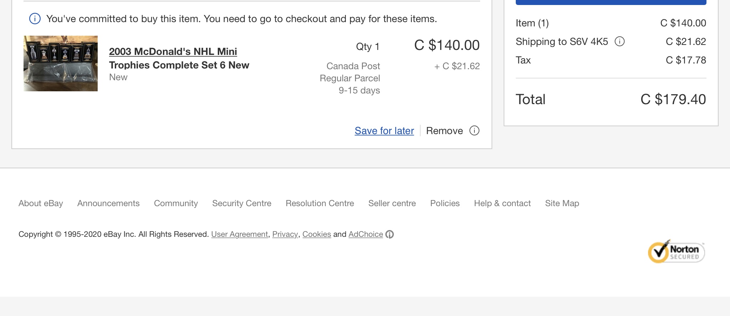Click the item's photo thumbnail
Screen dimensions: 730x316
[x=60, y=63]
